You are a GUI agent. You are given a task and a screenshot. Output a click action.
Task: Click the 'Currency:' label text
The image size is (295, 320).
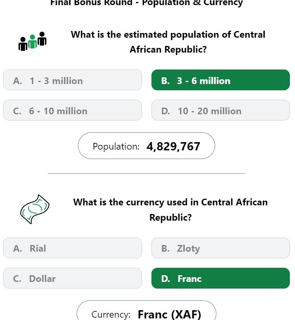111,315
